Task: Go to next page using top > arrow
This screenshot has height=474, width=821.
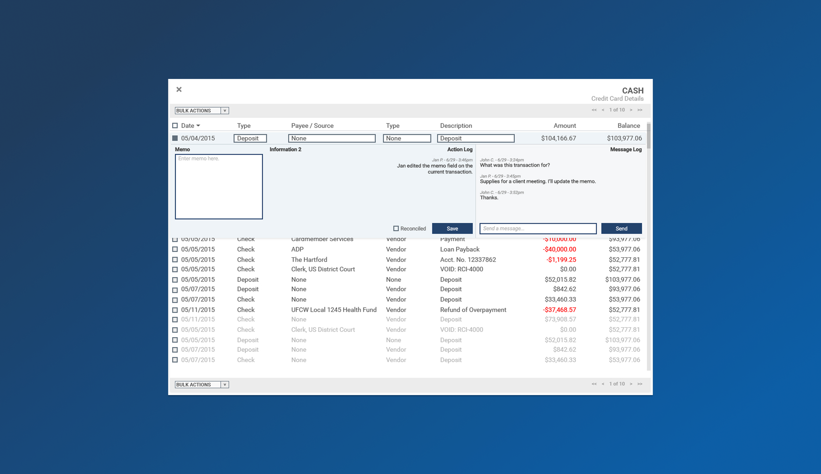Action: click(x=631, y=110)
